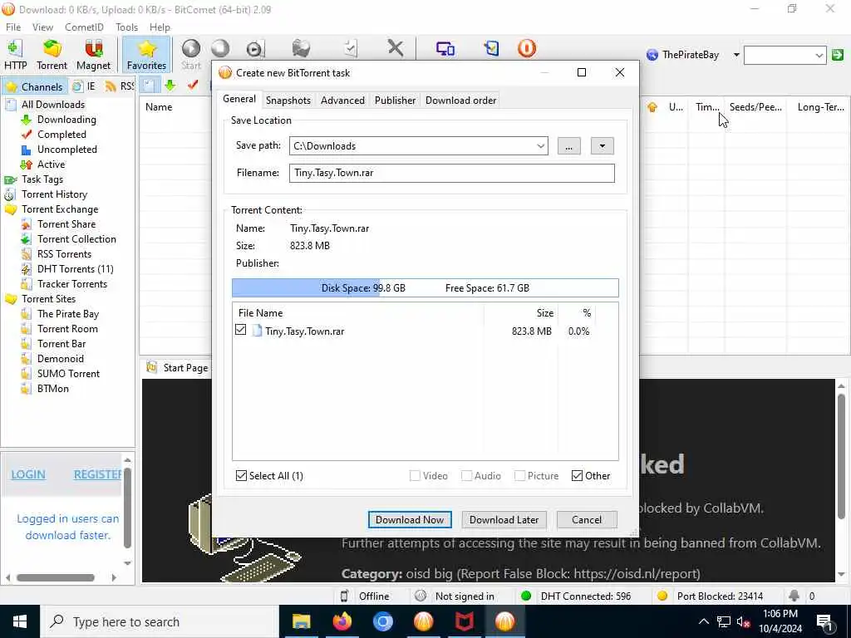Screen dimensions: 851x638
Task: Click the down-arrow button beside the browse button
Action: point(602,146)
